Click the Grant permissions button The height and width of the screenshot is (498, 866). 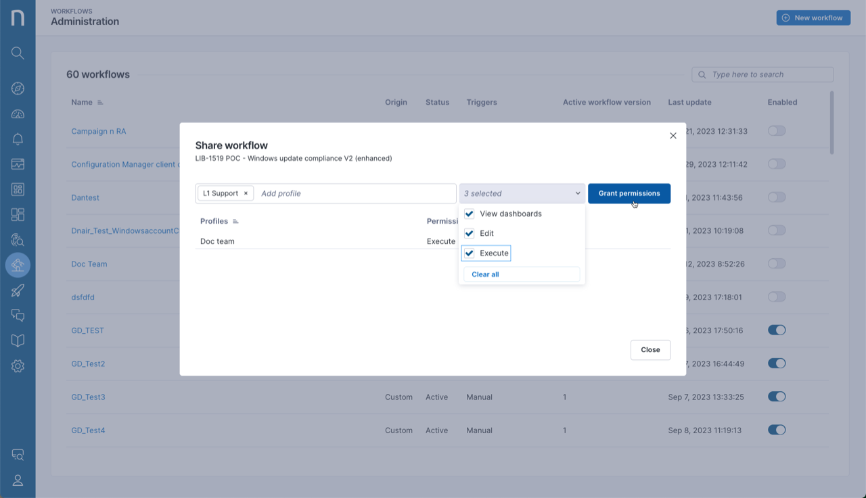pos(629,193)
